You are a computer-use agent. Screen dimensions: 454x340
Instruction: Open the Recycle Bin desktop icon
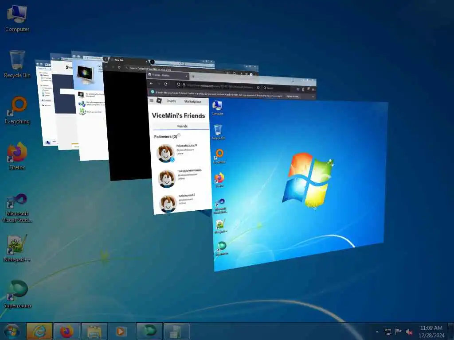click(x=17, y=64)
